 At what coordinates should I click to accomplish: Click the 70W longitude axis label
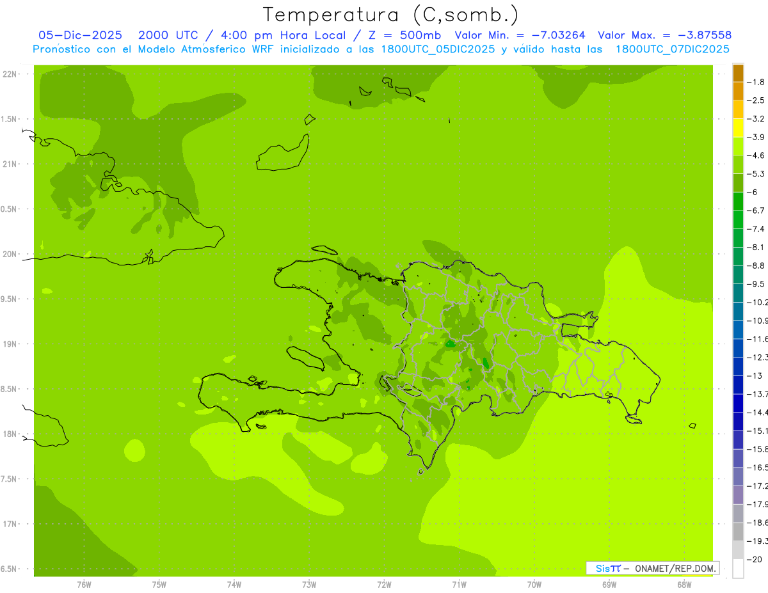[534, 585]
